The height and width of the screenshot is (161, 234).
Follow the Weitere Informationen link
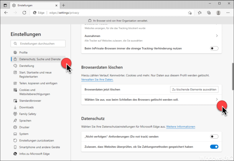click(180, 127)
